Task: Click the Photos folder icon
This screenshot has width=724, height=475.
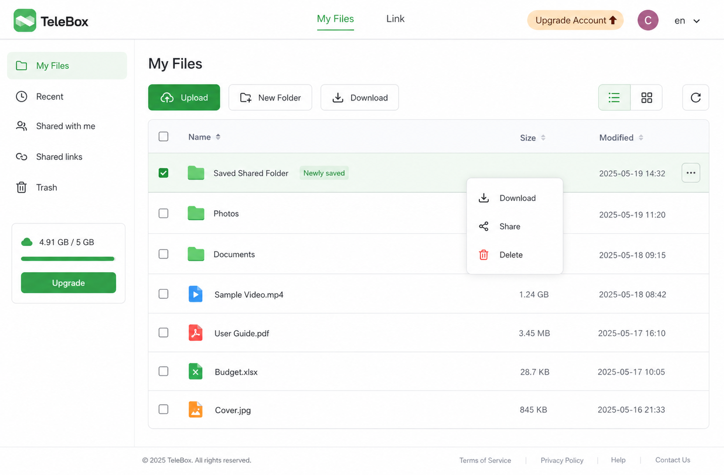Action: (196, 213)
